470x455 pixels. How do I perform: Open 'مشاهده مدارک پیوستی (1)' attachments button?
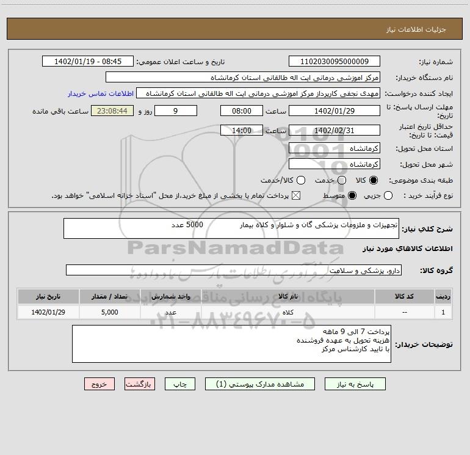(260, 384)
